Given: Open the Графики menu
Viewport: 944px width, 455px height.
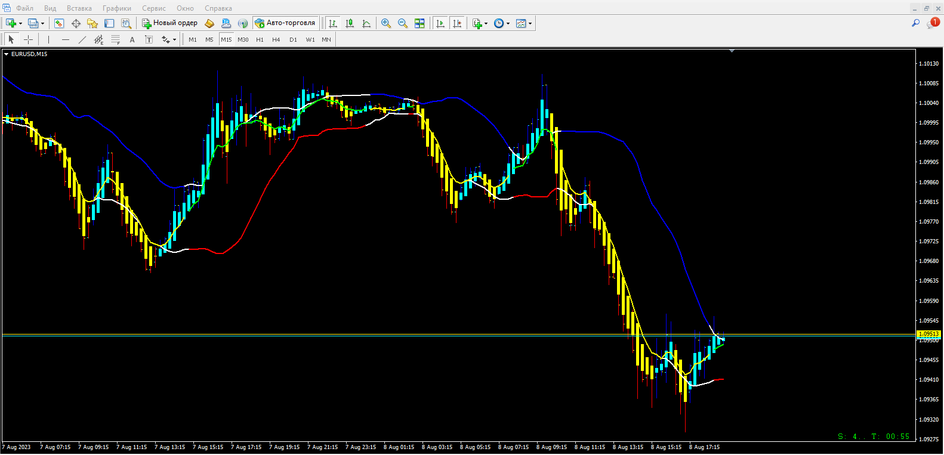Looking at the screenshot, I should (x=116, y=8).
